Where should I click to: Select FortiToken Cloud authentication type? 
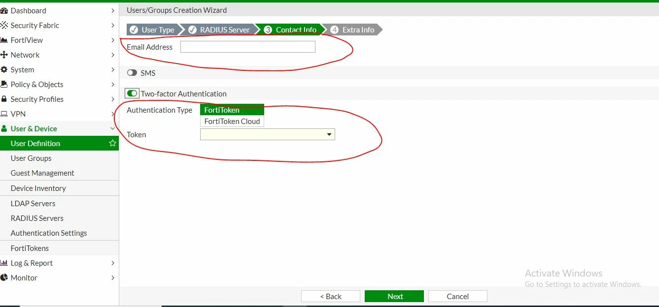232,121
